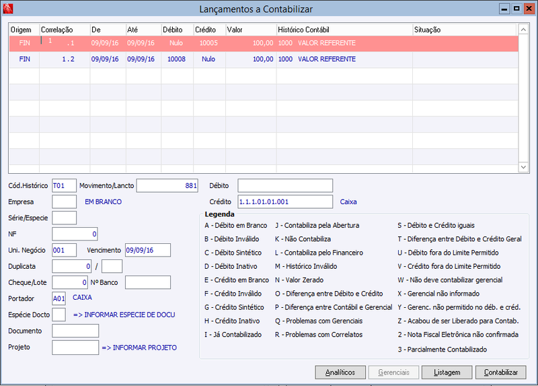Click the Contabilizar button

pos(500,373)
